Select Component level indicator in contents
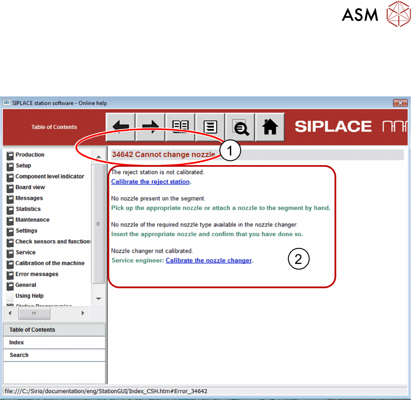Image resolution: width=411 pixels, height=400 pixels. [50, 176]
